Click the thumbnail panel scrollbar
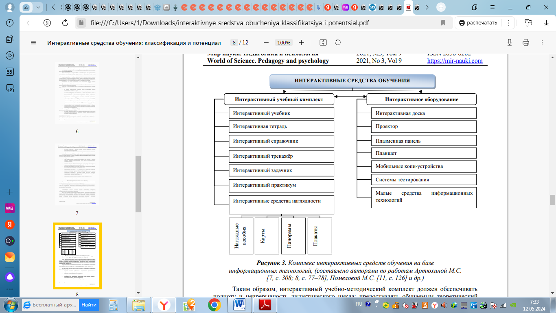The image size is (556, 313). (138, 183)
